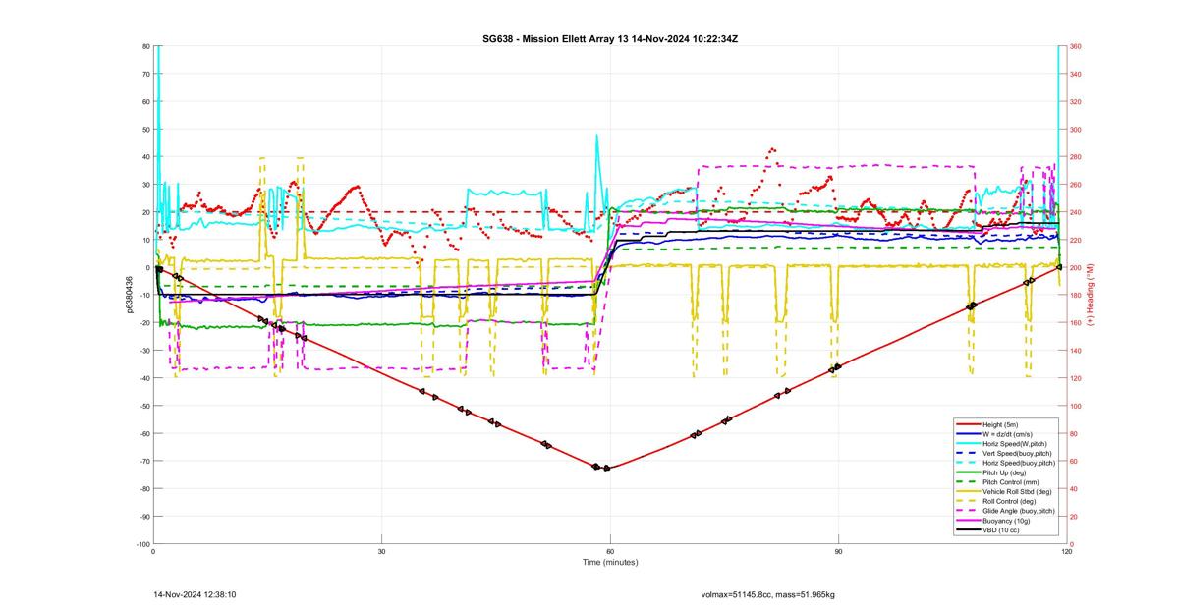
Task: Click the right axis tick label '360'
Action: tap(1076, 46)
